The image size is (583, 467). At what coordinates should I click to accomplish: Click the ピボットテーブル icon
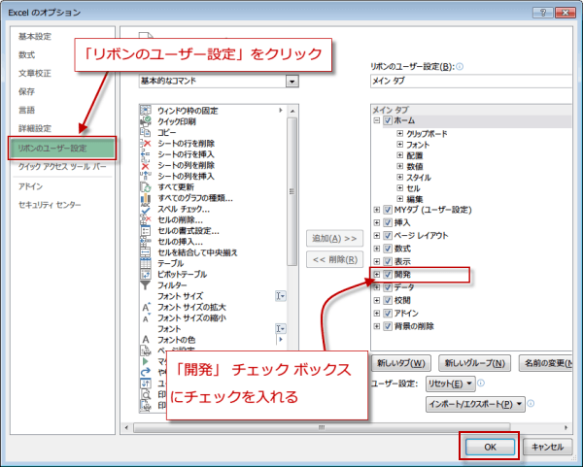147,274
